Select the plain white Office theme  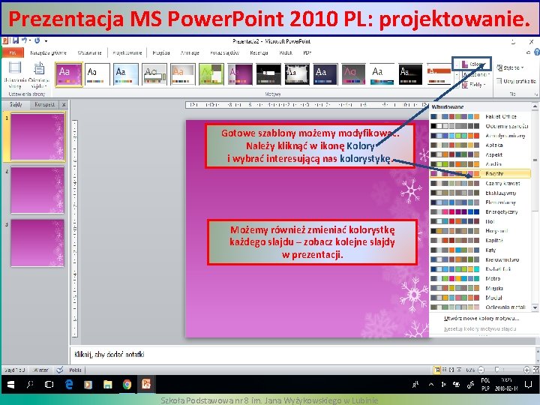97,74
